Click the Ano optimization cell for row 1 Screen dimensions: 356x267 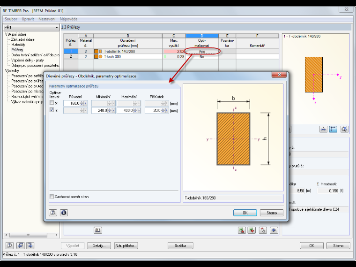coord(202,52)
